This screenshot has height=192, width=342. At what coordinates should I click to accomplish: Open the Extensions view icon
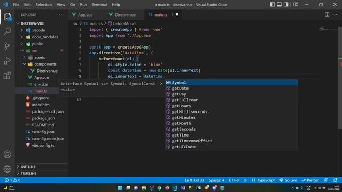point(7,76)
